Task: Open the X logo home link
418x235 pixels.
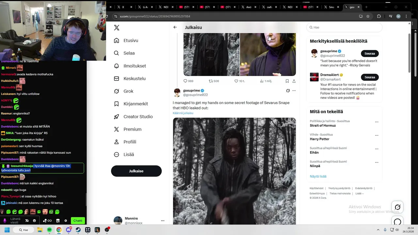Action: pos(117,28)
